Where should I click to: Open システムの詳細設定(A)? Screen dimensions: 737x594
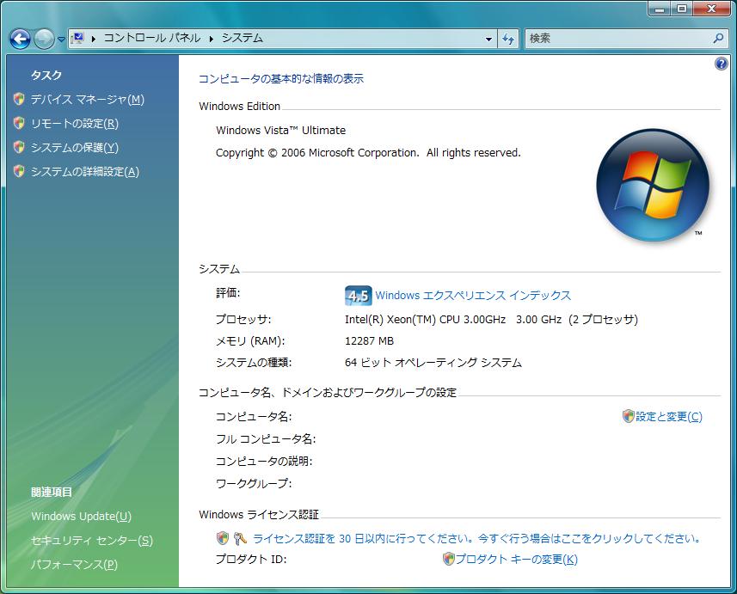point(85,172)
